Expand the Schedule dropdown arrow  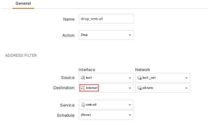pyautogui.click(x=130, y=115)
